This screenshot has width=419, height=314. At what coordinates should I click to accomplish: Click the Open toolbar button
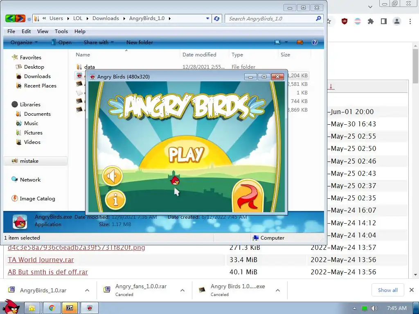click(x=61, y=42)
